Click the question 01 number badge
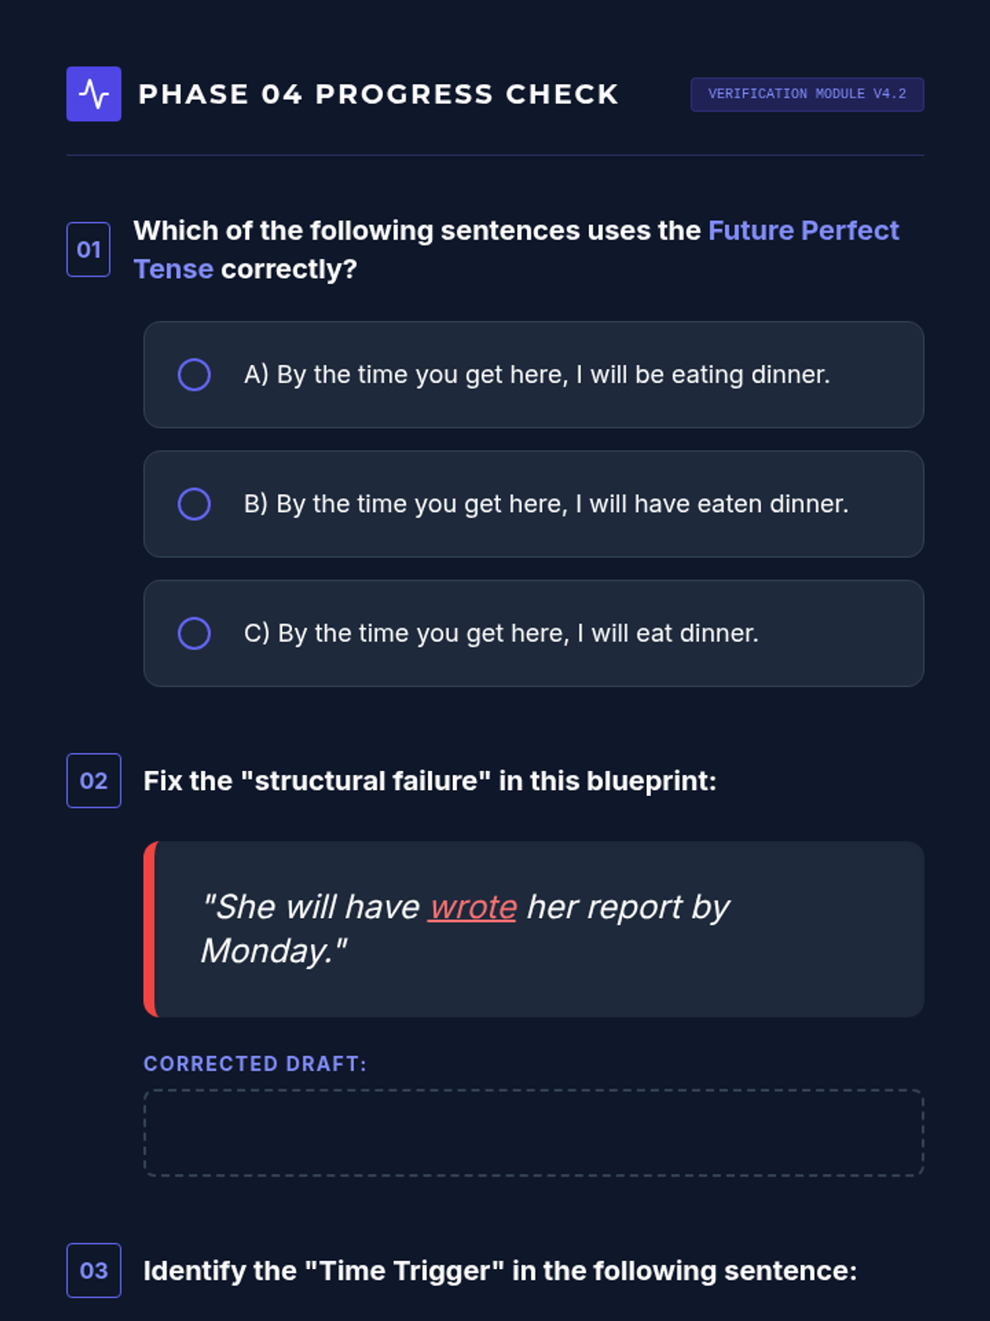Viewport: 990px width, 1321px height. coord(88,249)
